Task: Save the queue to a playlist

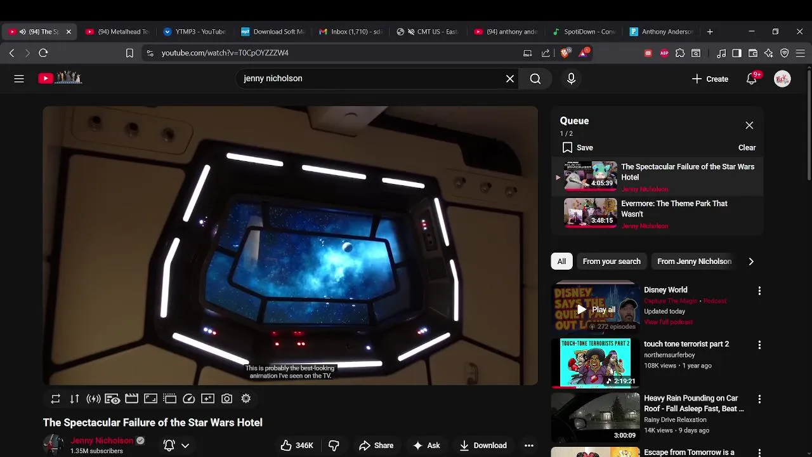Action: 577,147
